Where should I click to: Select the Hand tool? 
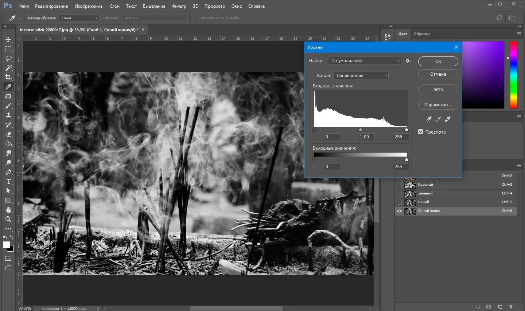[8, 210]
